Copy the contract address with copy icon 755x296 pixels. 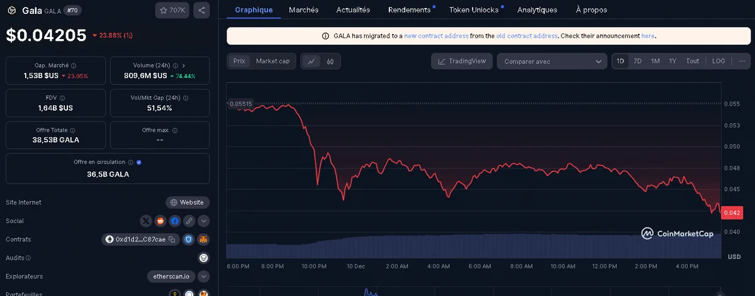tap(172, 239)
